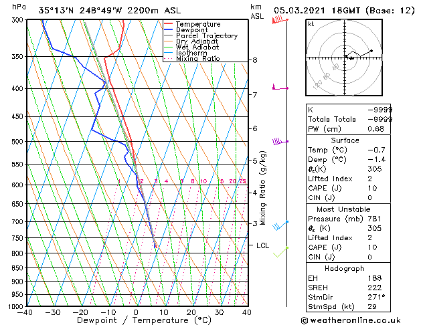Click the Temperature legend label
The height and width of the screenshot is (325, 421).
pos(198,24)
